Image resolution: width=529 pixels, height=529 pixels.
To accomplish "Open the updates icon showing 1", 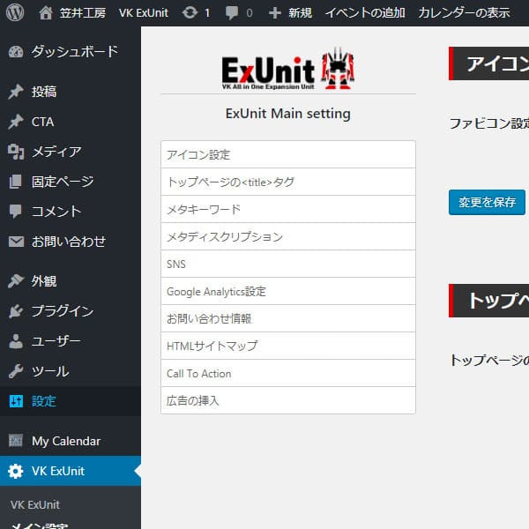I will tap(190, 13).
